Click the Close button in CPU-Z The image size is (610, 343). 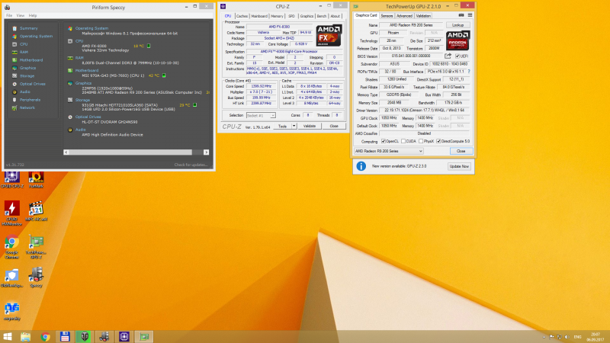tap(334, 127)
